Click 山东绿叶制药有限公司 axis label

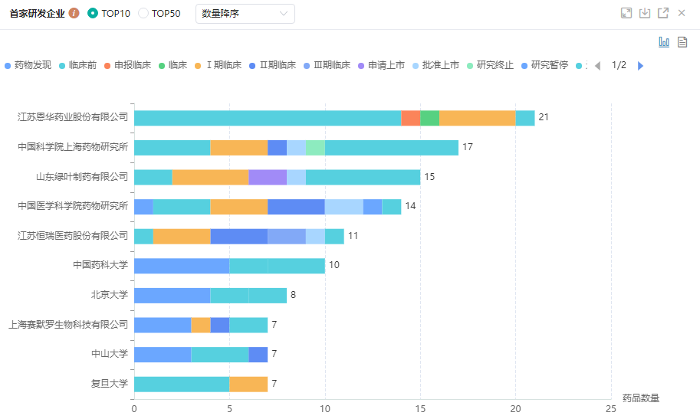82,177
